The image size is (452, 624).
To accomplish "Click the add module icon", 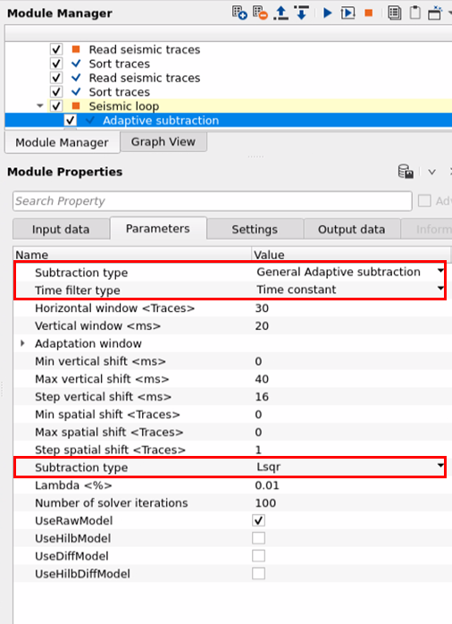I will pos(239,13).
